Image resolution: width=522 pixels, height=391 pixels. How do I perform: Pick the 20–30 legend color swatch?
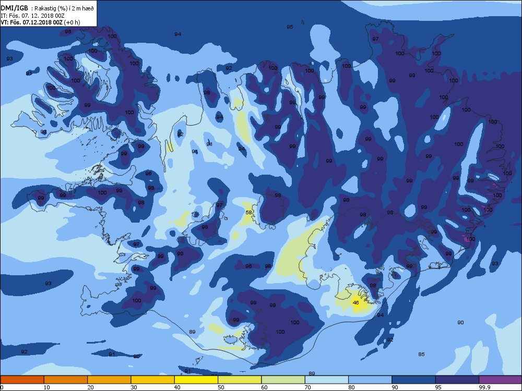[109, 380]
